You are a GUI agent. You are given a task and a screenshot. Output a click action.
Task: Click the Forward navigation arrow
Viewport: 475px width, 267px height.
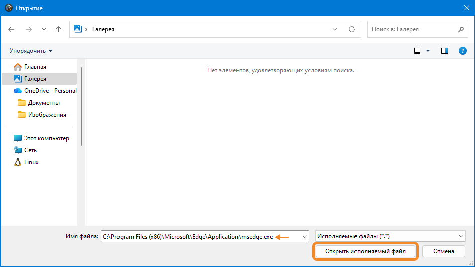[28, 29]
